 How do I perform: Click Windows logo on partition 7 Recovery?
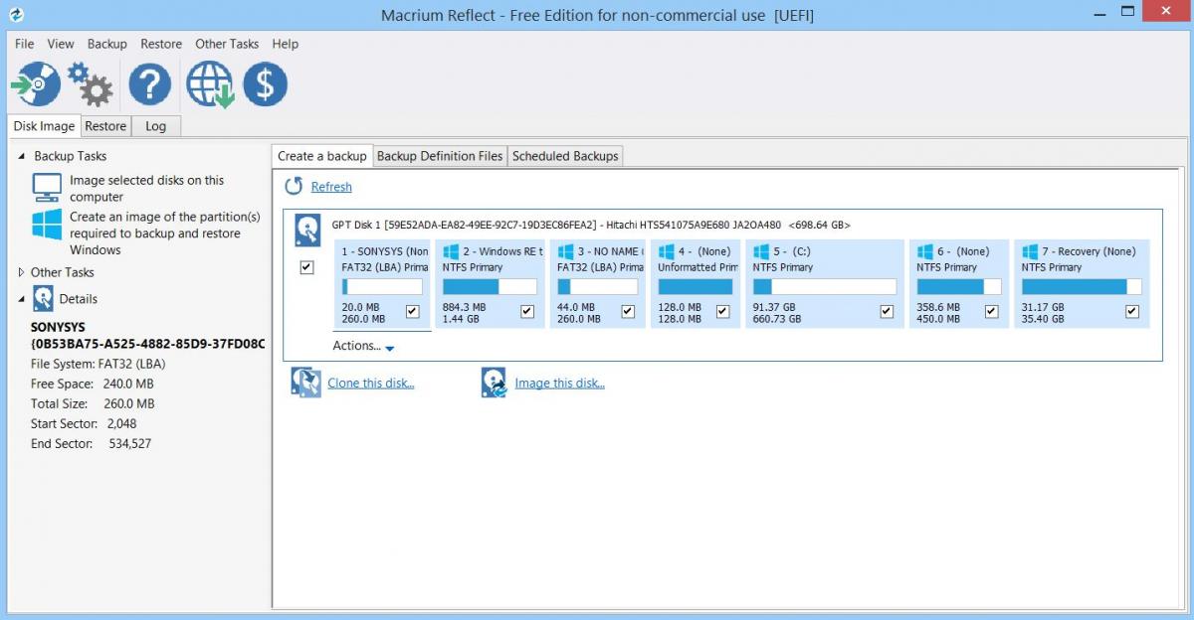(1030, 252)
